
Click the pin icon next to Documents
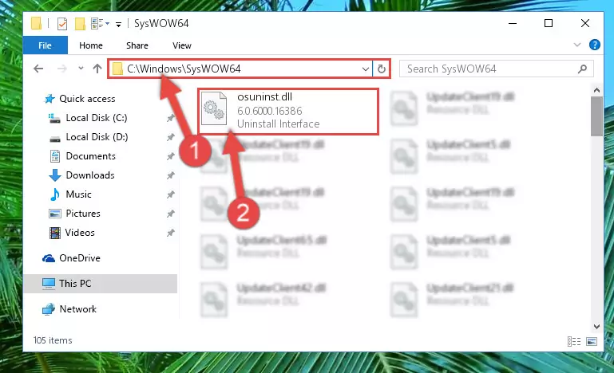[170, 156]
